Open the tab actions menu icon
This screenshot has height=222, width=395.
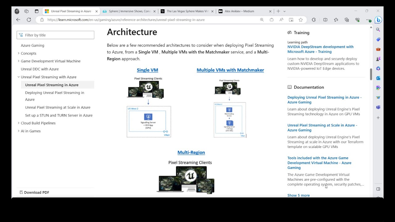click(x=36, y=11)
